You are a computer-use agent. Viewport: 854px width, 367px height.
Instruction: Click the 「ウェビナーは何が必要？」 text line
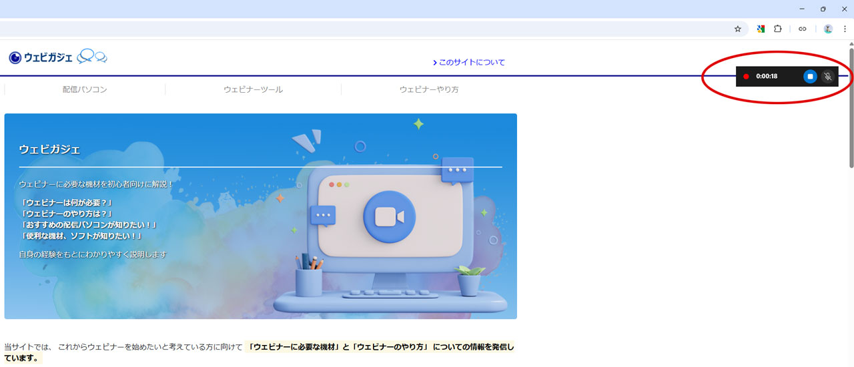click(66, 202)
